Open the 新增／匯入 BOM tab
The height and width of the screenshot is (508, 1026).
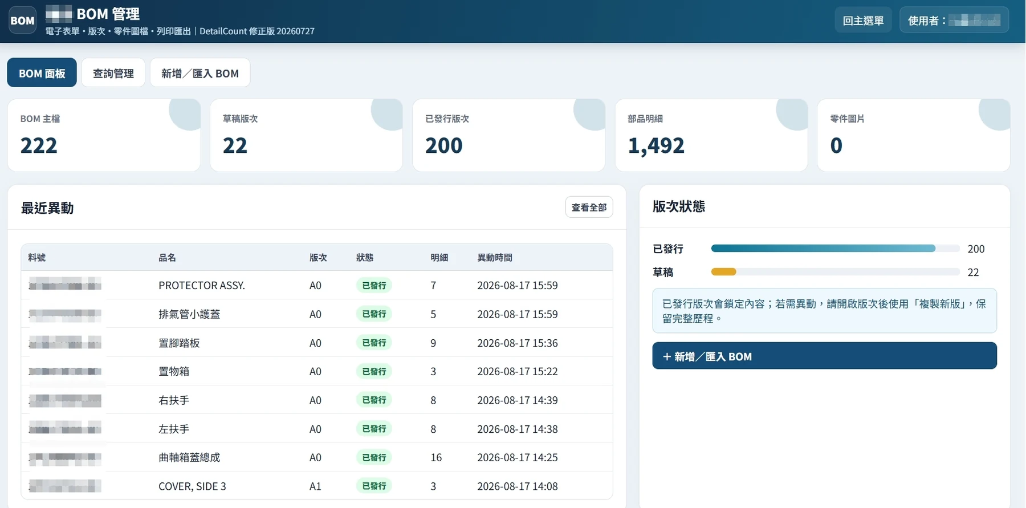click(200, 73)
